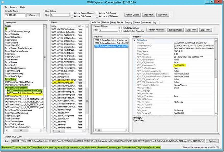Open the Help menu
224x152 pixels.
(22, 7)
